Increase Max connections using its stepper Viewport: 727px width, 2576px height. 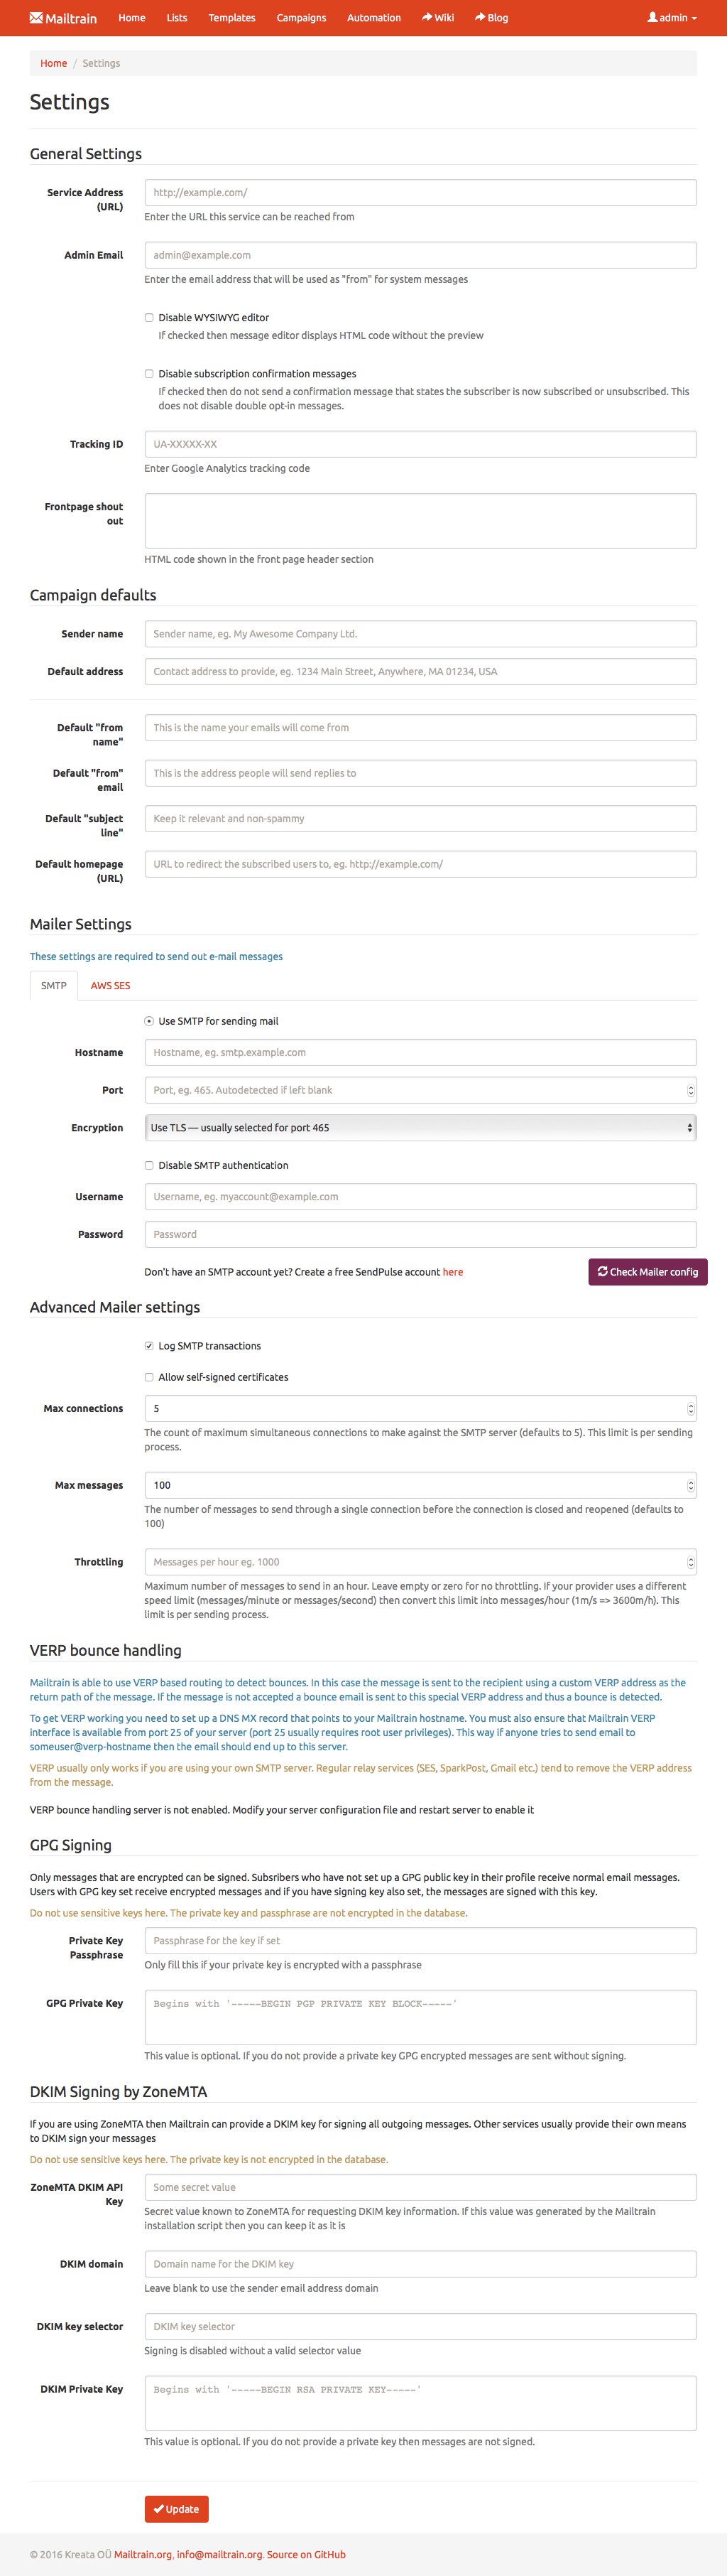689,1404
